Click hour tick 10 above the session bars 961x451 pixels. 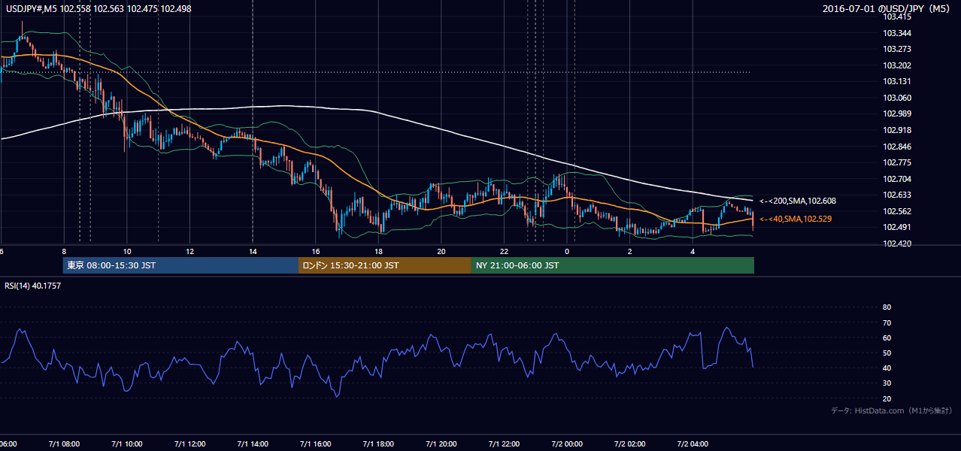[x=127, y=252]
